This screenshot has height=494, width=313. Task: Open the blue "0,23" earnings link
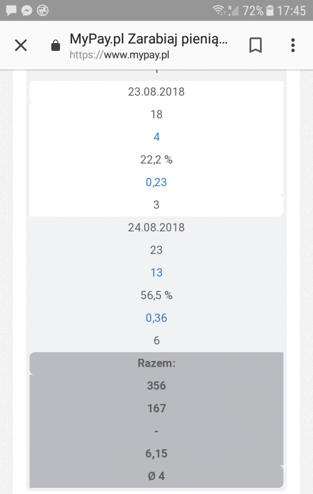[x=156, y=182]
